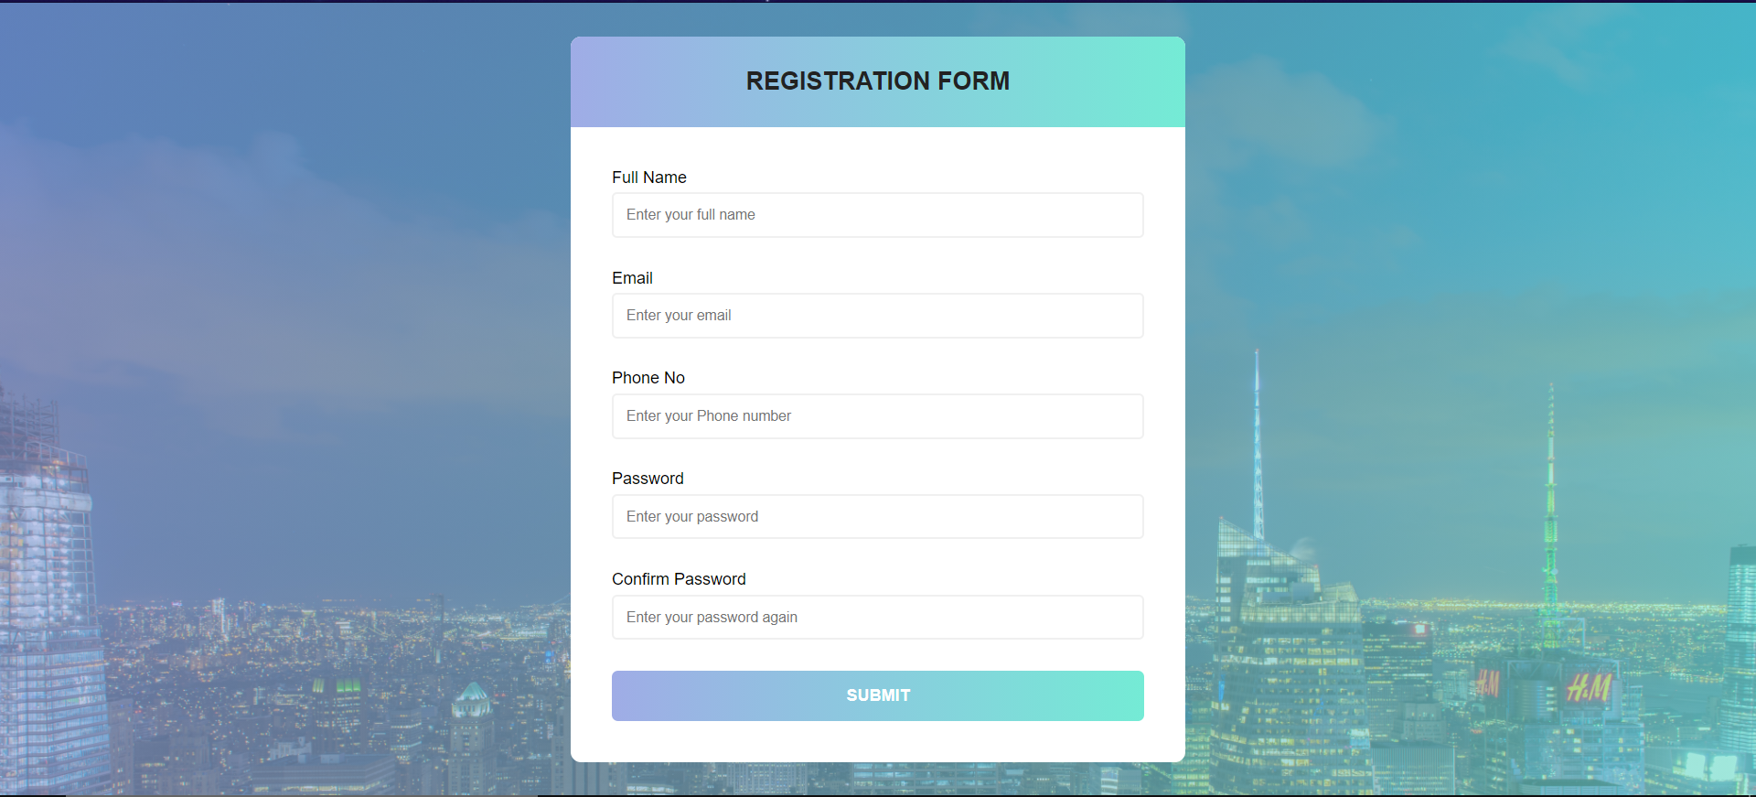Click the "Email" label
The height and width of the screenshot is (797, 1756).
tap(632, 277)
